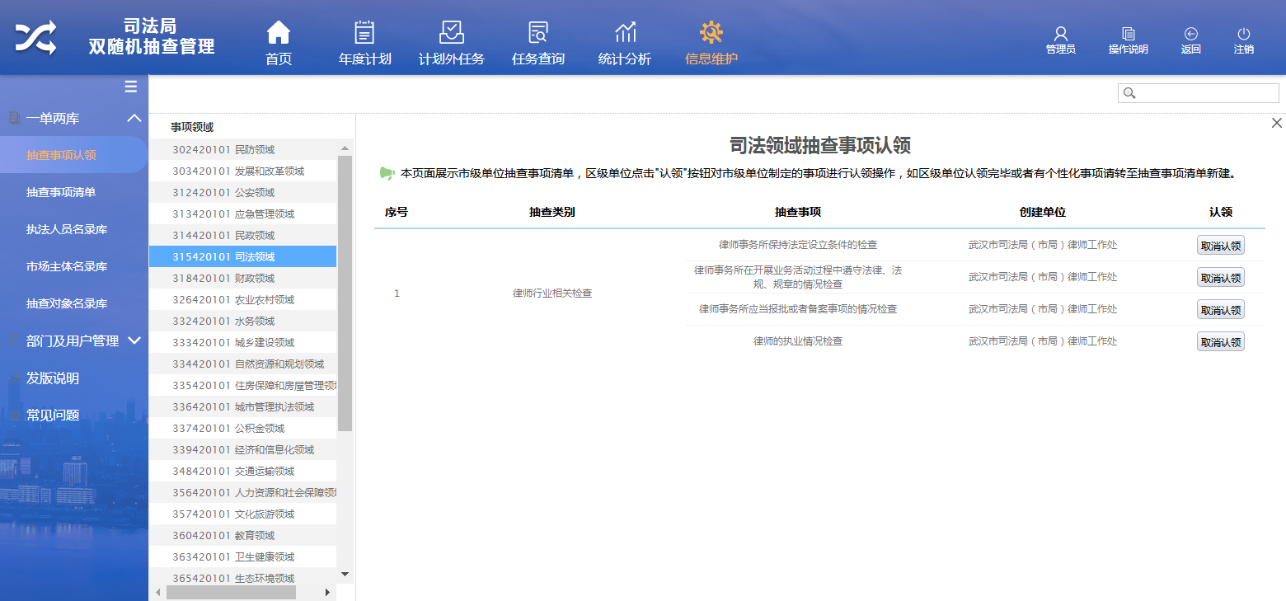
Task: Click 取消认领 for 律师事务所保持法定设立条件的检查
Action: pos(1220,246)
